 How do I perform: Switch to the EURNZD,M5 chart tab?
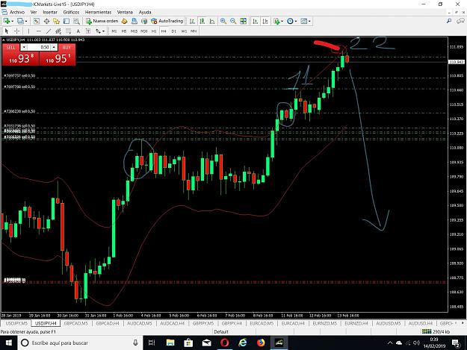pyautogui.click(x=324, y=323)
